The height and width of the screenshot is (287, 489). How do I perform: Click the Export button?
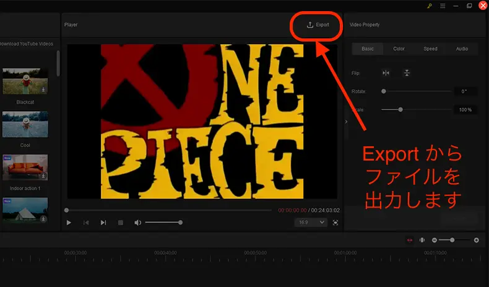pyautogui.click(x=318, y=25)
